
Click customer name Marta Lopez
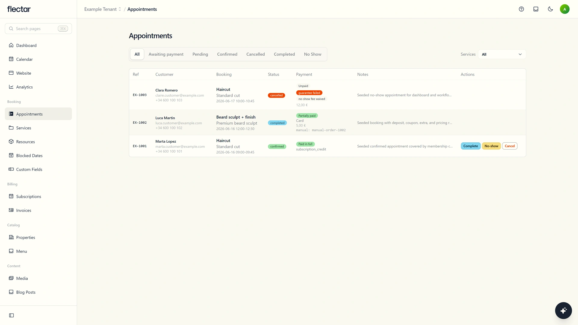pyautogui.click(x=166, y=141)
